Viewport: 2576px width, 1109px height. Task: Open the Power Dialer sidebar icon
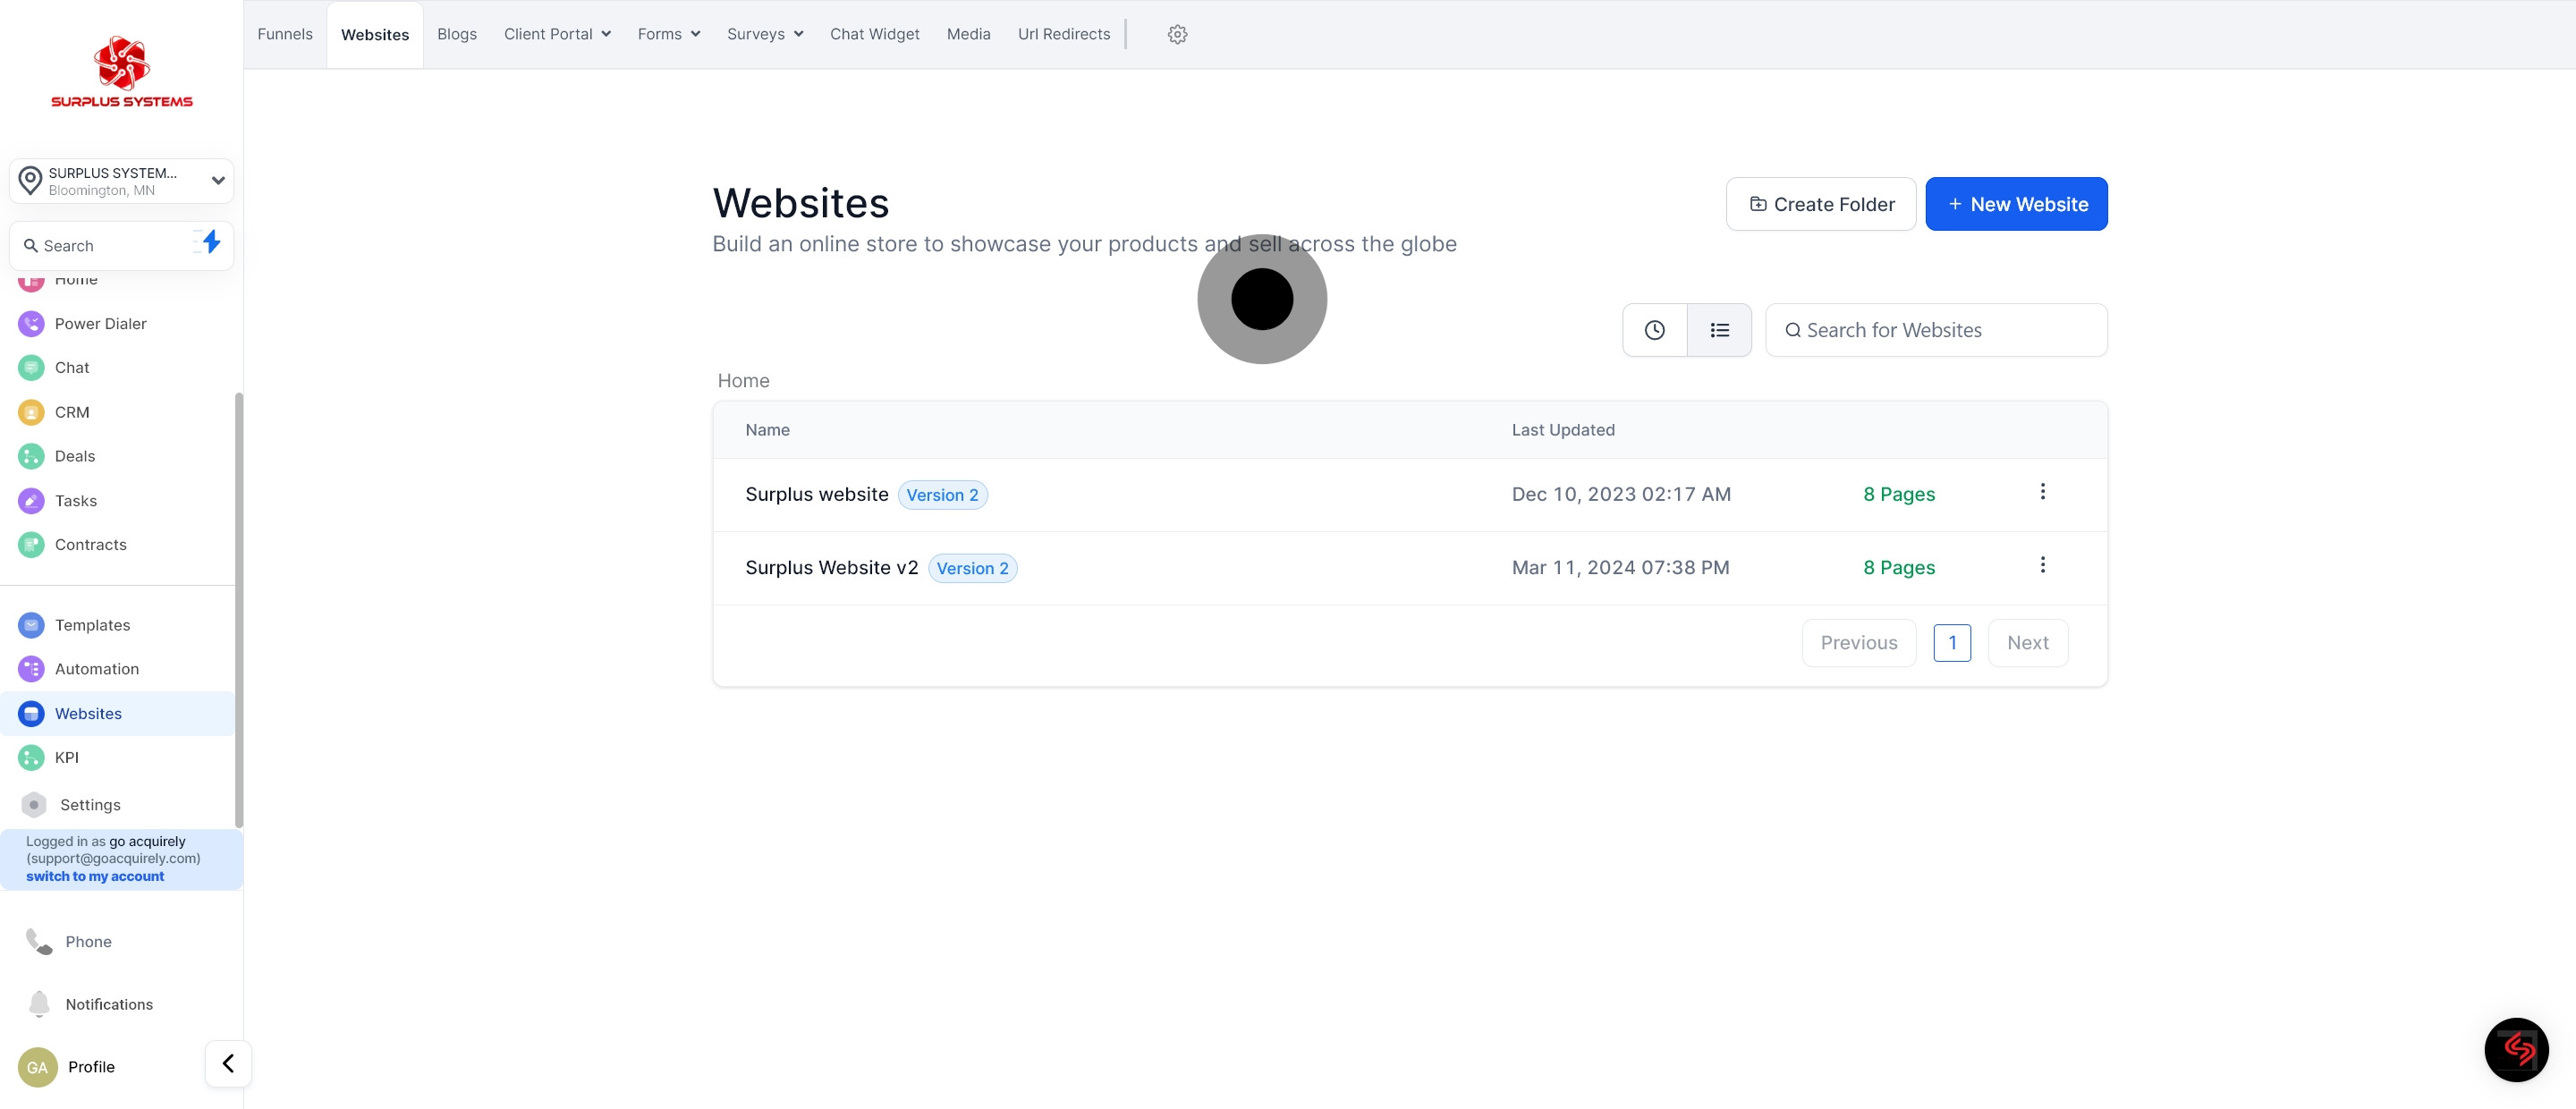31,323
